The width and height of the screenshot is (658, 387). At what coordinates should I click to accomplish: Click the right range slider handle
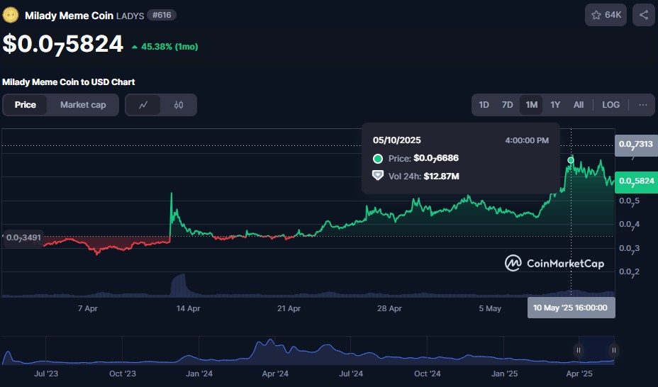coord(613,350)
